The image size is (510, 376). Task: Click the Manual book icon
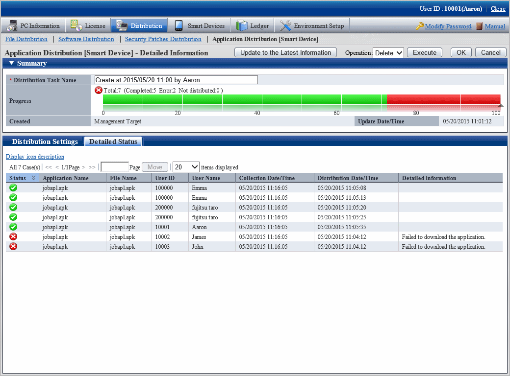(x=479, y=26)
